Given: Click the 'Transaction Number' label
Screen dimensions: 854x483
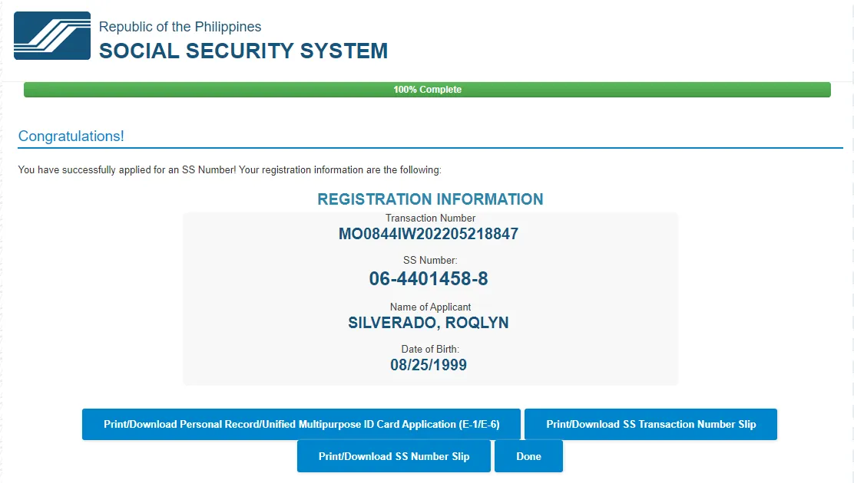Looking at the screenshot, I should point(430,219).
